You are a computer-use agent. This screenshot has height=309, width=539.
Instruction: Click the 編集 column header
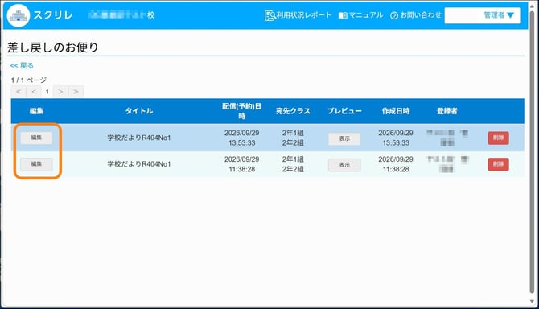point(36,111)
